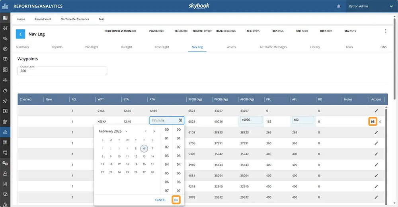Select hour 05 in time picker
This screenshot has width=398, height=207.
point(167,173)
